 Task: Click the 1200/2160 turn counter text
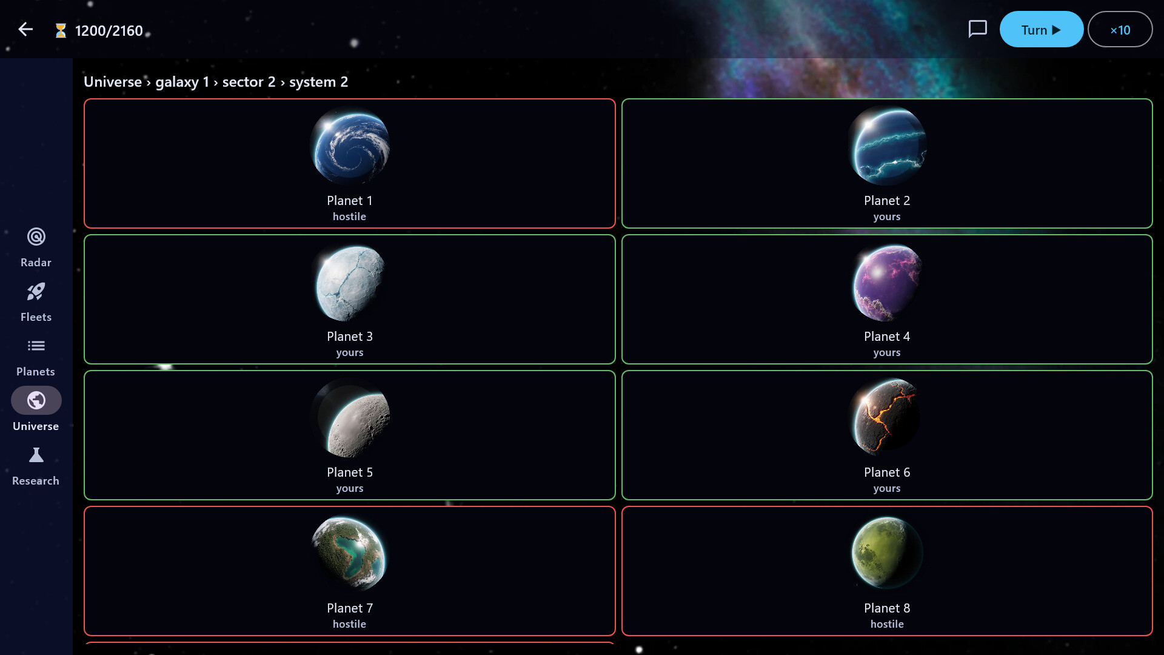(x=109, y=31)
